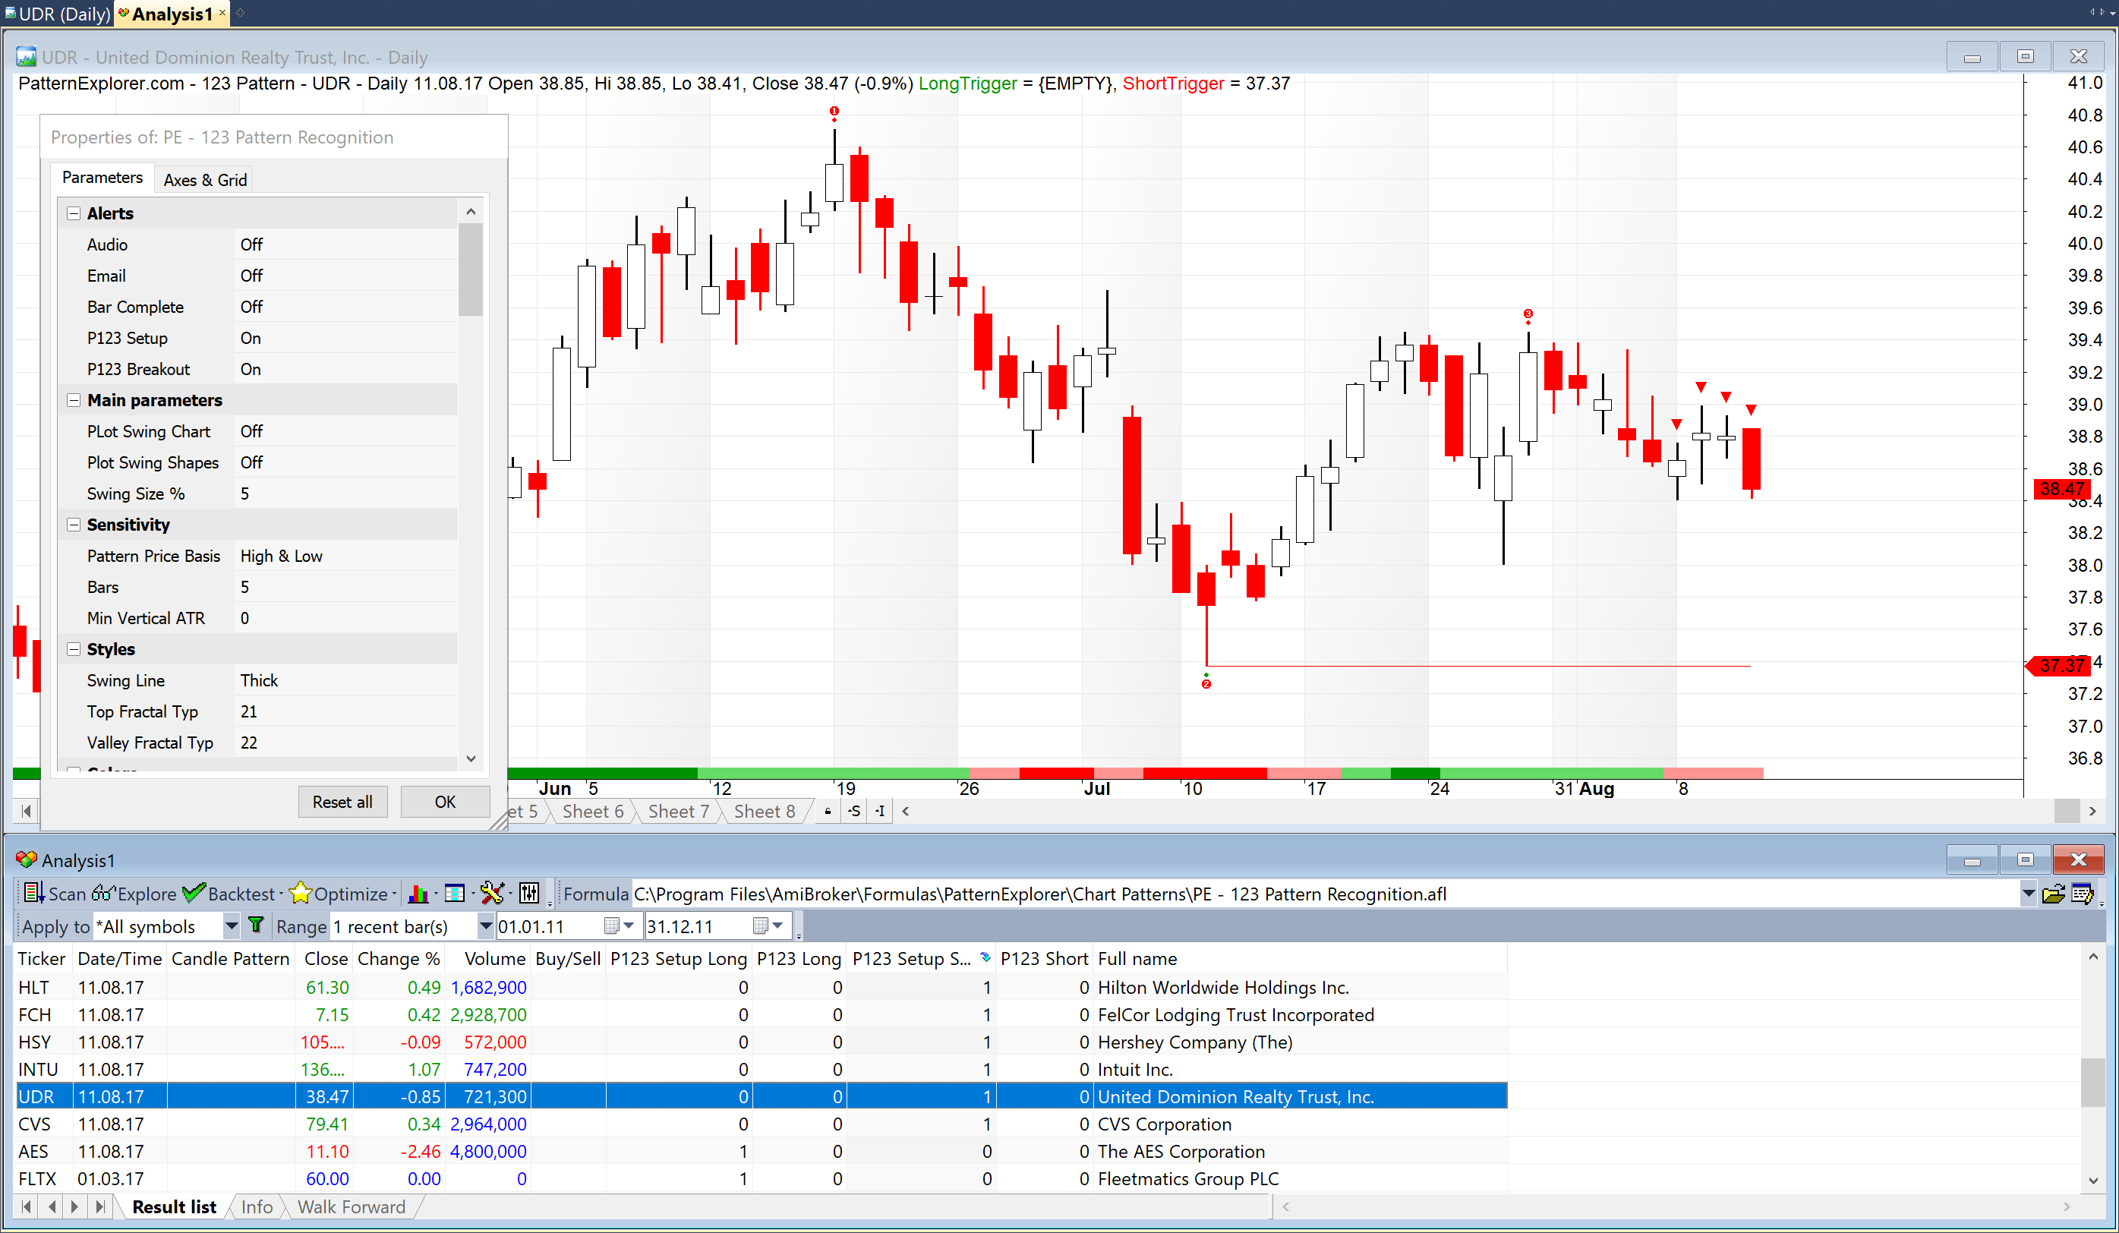Toggle Email alert value Off

click(x=345, y=275)
